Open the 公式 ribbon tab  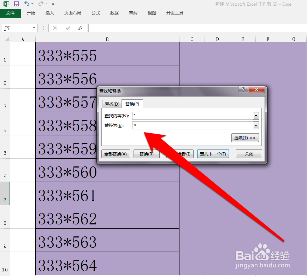pos(96,13)
